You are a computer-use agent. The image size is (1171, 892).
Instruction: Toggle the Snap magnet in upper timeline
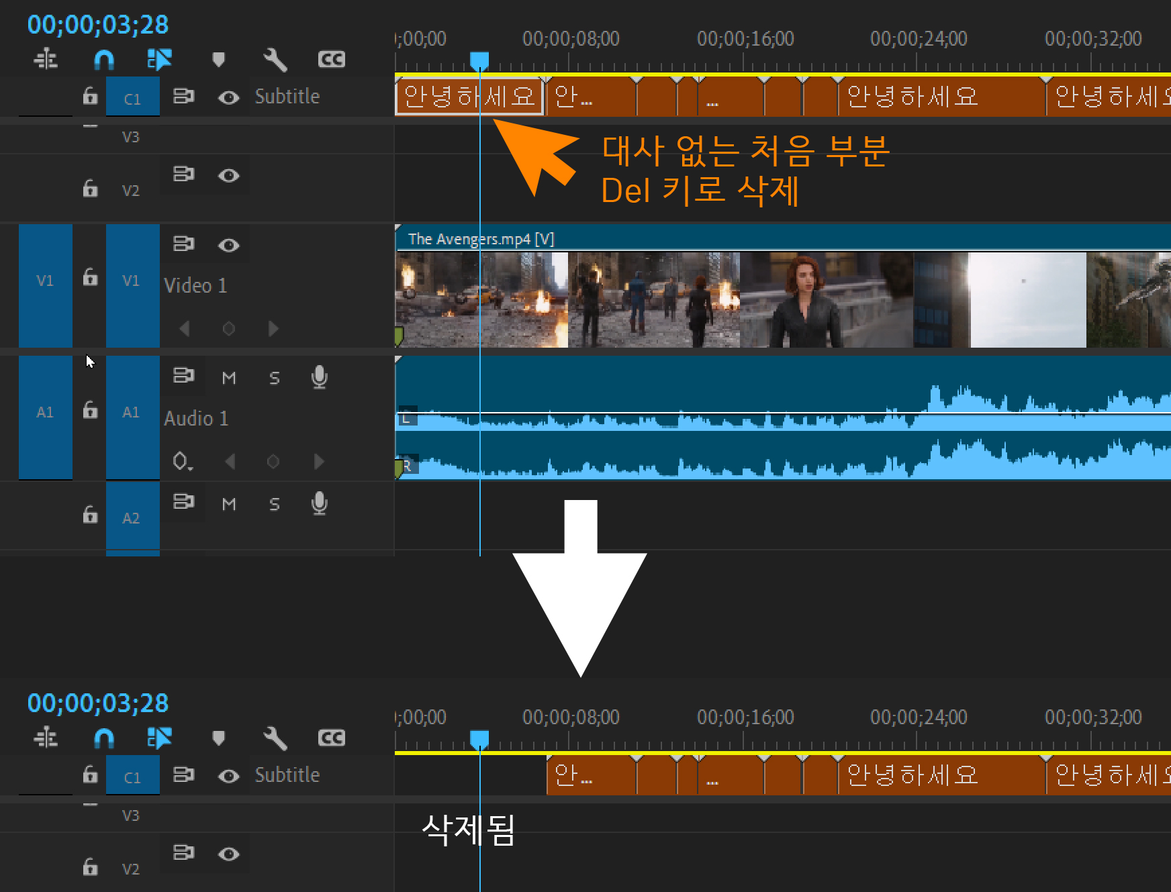[x=103, y=60]
